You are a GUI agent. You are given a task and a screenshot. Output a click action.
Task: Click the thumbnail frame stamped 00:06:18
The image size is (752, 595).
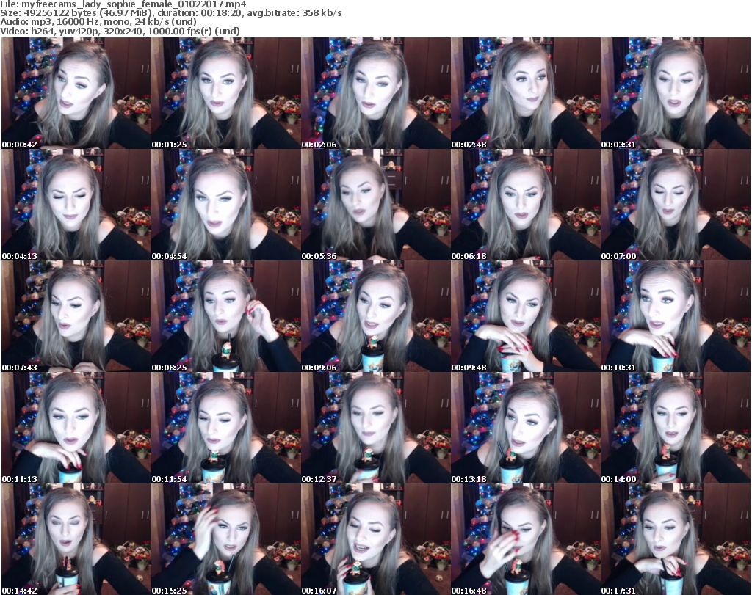coord(526,205)
